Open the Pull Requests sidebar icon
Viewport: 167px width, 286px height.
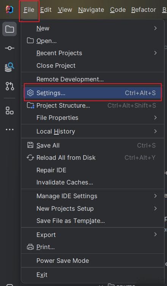9,86
